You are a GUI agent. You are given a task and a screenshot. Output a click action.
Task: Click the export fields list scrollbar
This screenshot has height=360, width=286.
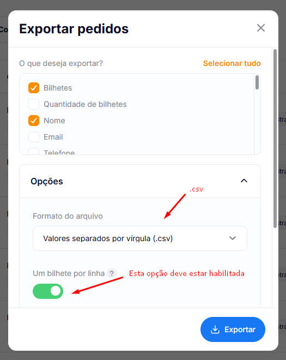(x=257, y=82)
